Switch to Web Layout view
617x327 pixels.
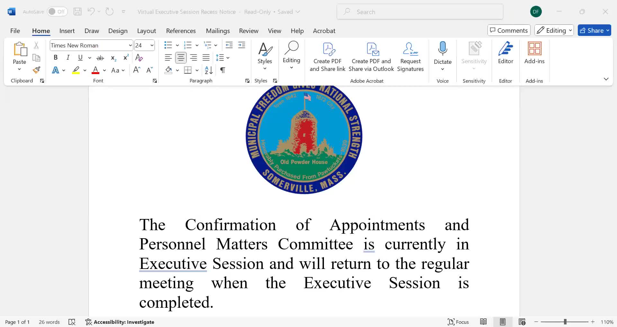pos(522,322)
